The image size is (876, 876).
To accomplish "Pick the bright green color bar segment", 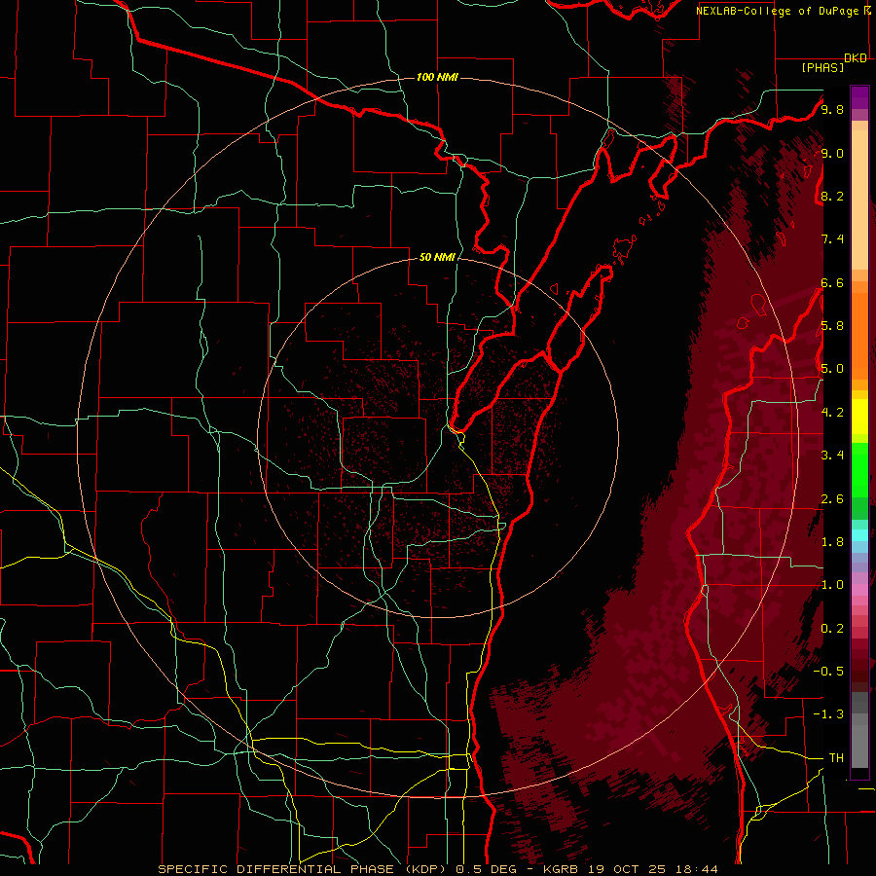I will [859, 470].
